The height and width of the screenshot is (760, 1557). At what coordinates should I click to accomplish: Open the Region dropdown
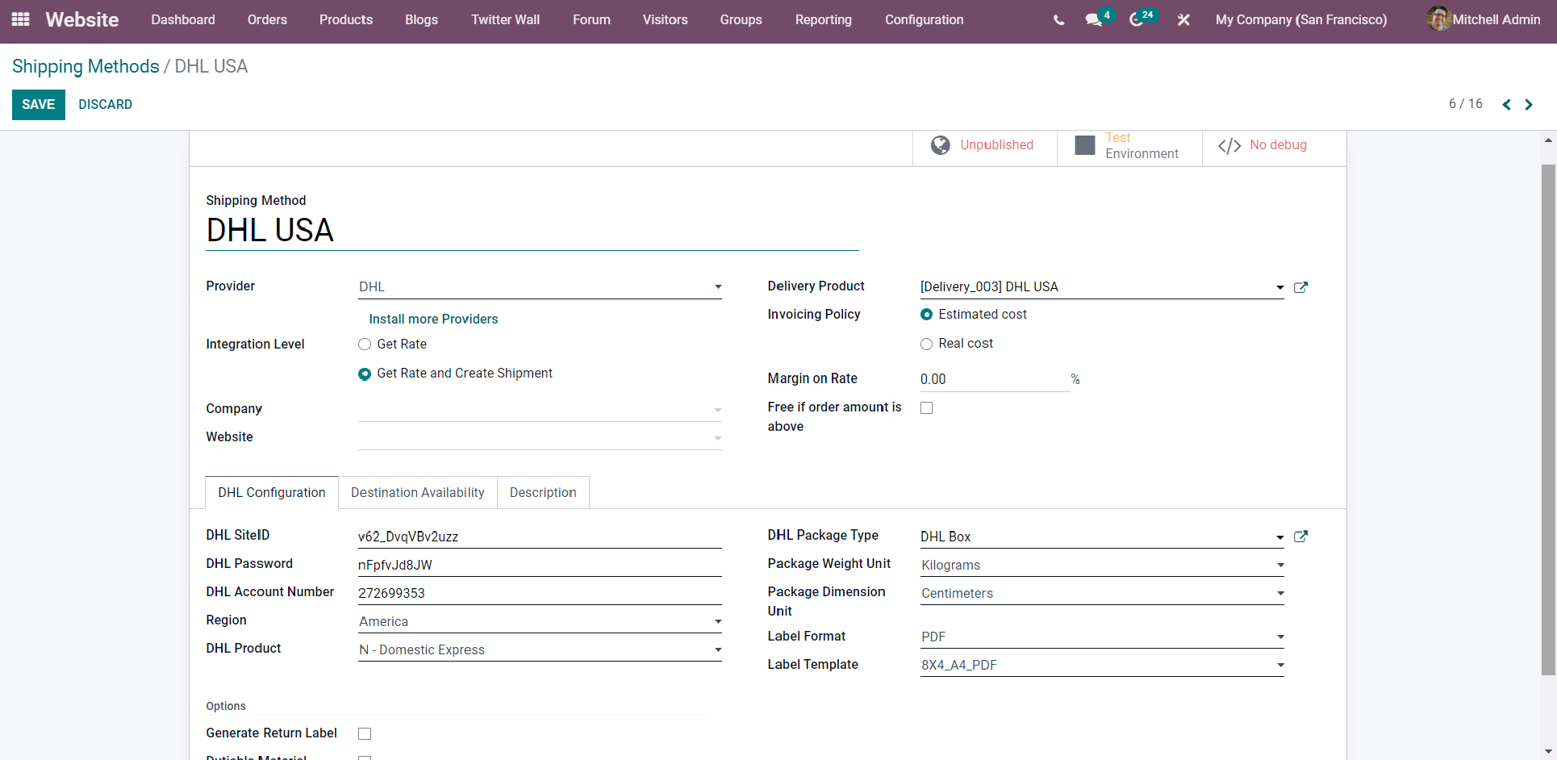click(x=540, y=621)
